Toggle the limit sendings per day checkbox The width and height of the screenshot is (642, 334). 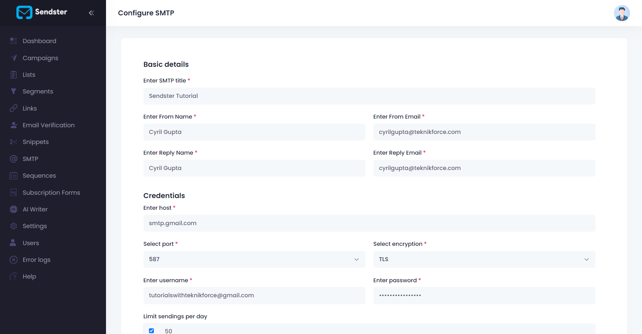coord(151,331)
